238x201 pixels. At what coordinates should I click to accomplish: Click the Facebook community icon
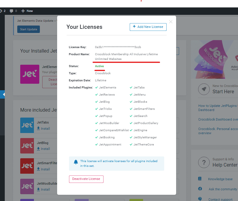point(200,189)
